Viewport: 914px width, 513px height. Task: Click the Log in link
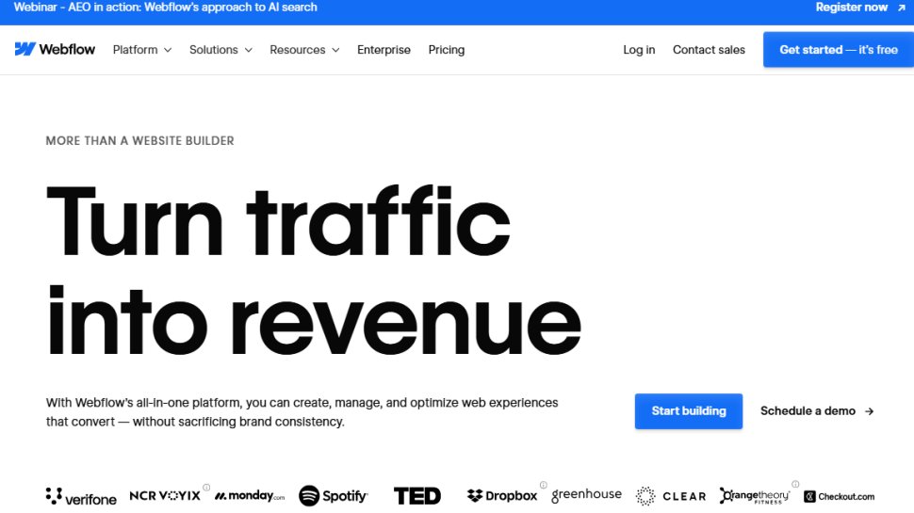[x=639, y=50]
